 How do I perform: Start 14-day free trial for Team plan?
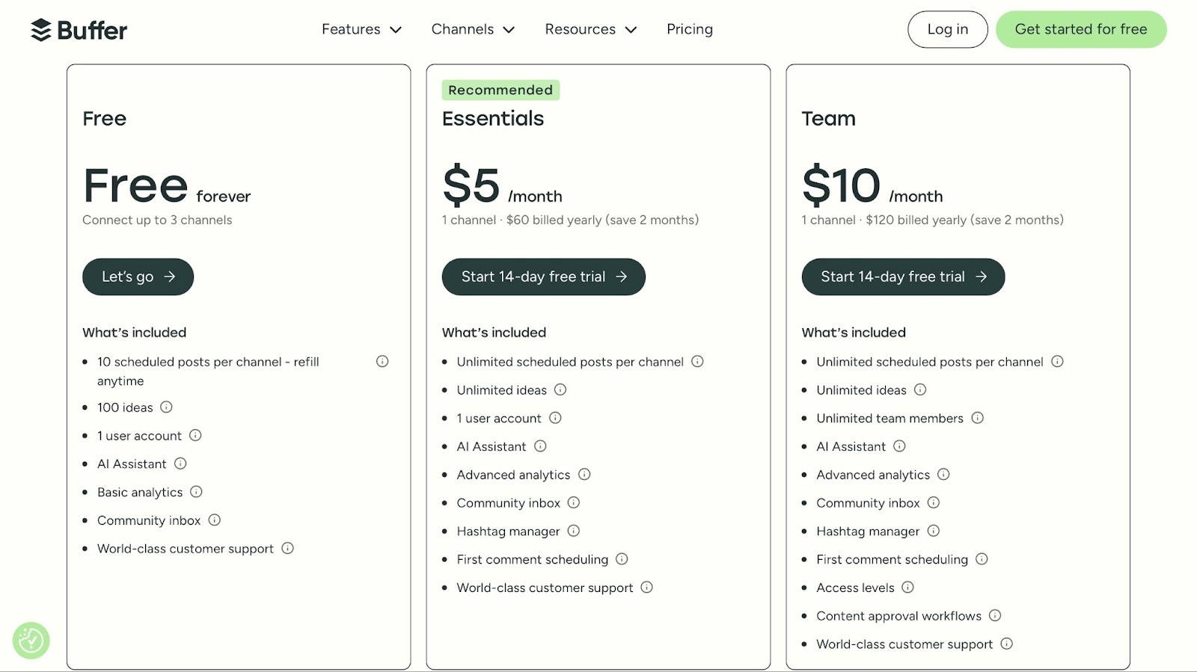[903, 277]
